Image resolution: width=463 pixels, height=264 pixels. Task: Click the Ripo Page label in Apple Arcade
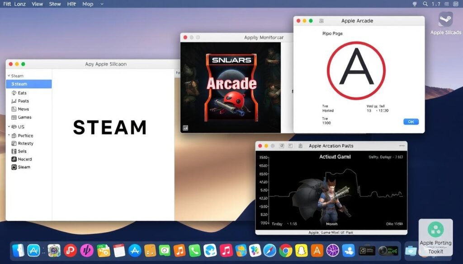click(x=332, y=33)
